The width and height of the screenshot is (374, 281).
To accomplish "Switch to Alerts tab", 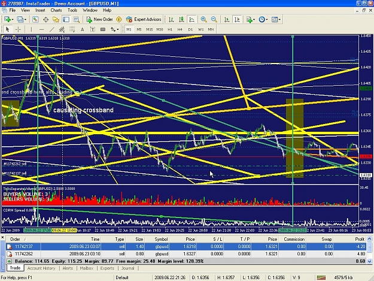I will pos(68,268).
